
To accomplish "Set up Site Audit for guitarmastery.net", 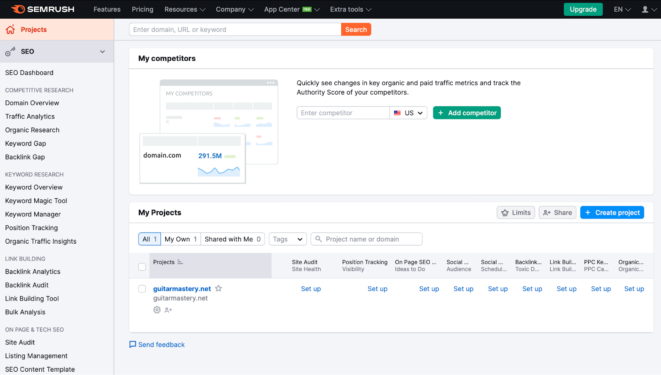I will 311,289.
